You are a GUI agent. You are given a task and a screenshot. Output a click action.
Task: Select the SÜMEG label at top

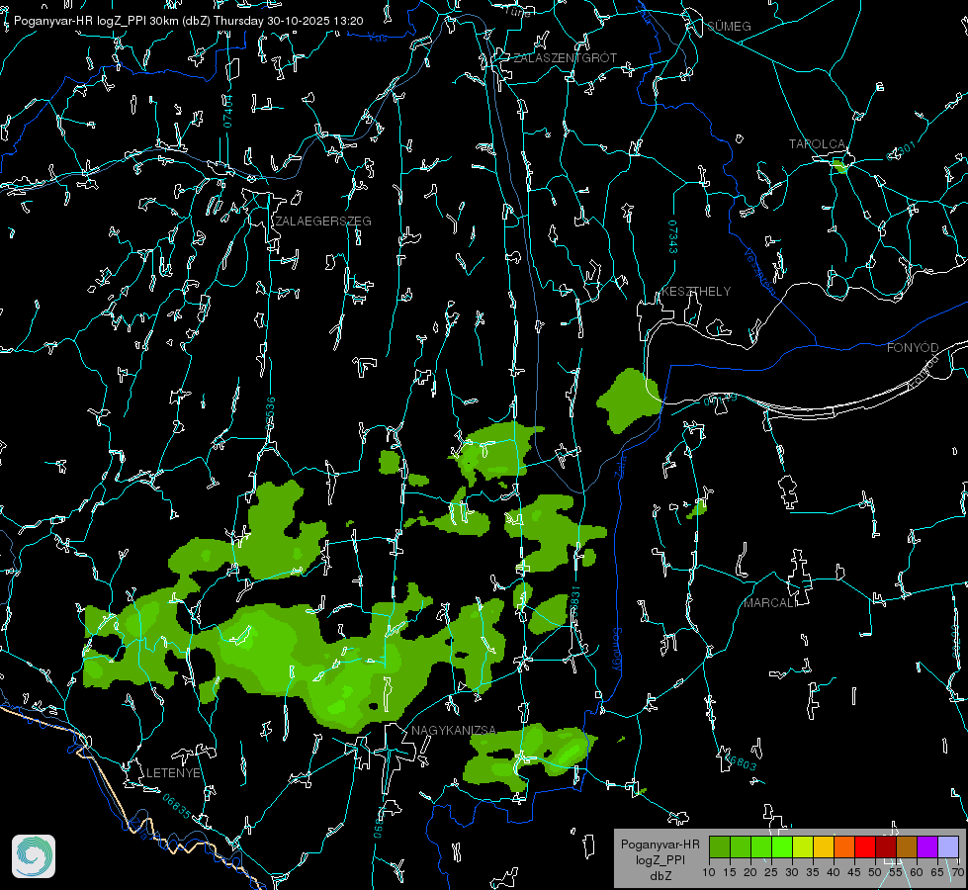click(729, 26)
